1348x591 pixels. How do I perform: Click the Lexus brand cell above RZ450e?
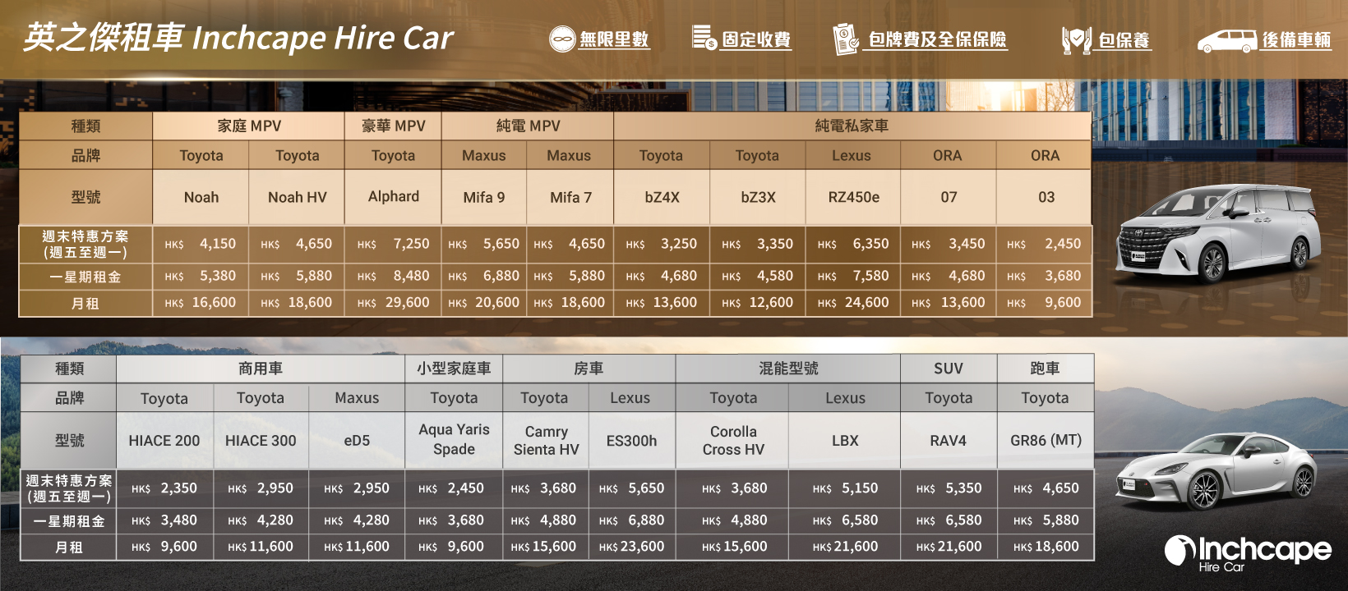852,156
